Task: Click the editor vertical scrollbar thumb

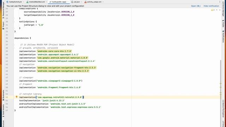Action: point(220,77)
